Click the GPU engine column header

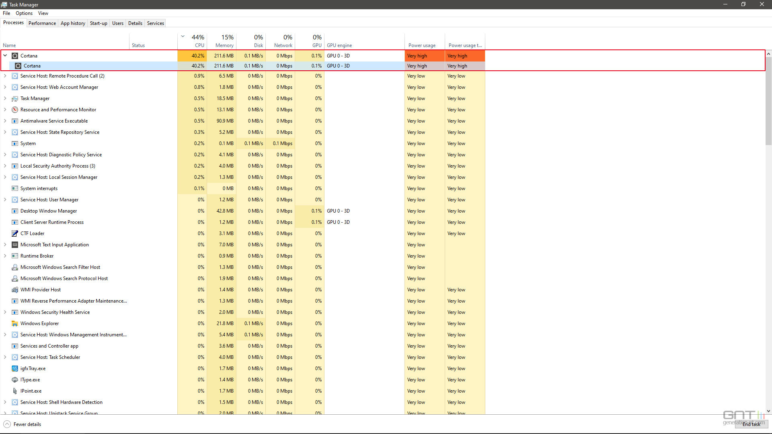[364, 41]
